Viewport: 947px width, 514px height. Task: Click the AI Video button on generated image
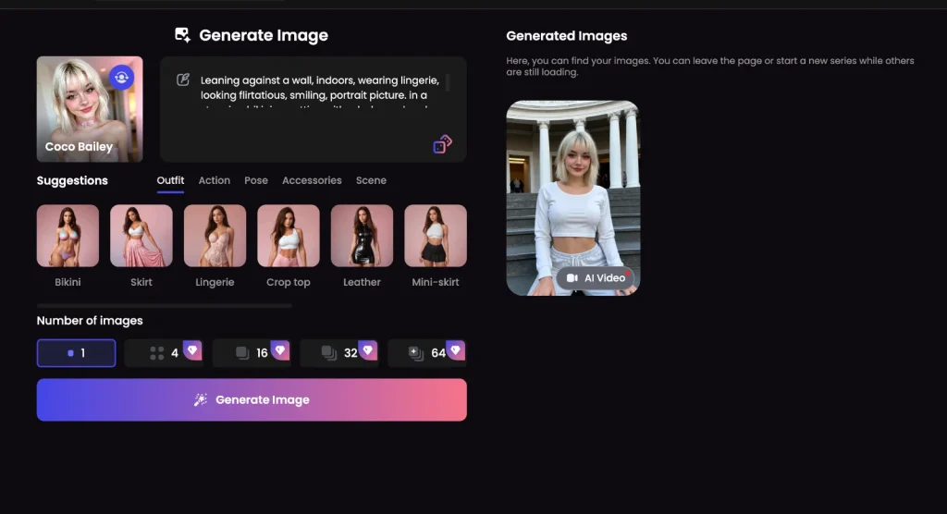[596, 278]
